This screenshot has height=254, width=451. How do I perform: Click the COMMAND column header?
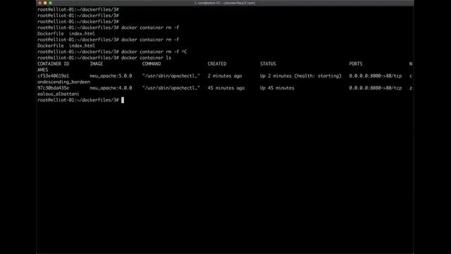152,64
